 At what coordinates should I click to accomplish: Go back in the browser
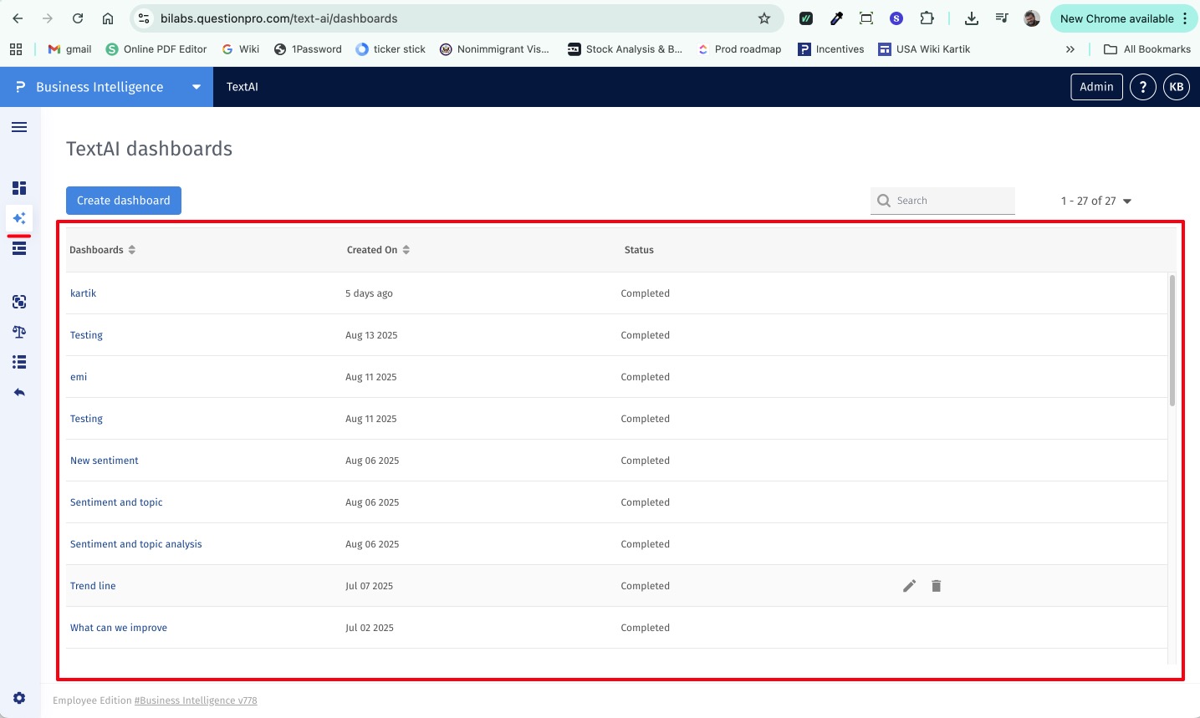click(x=18, y=18)
